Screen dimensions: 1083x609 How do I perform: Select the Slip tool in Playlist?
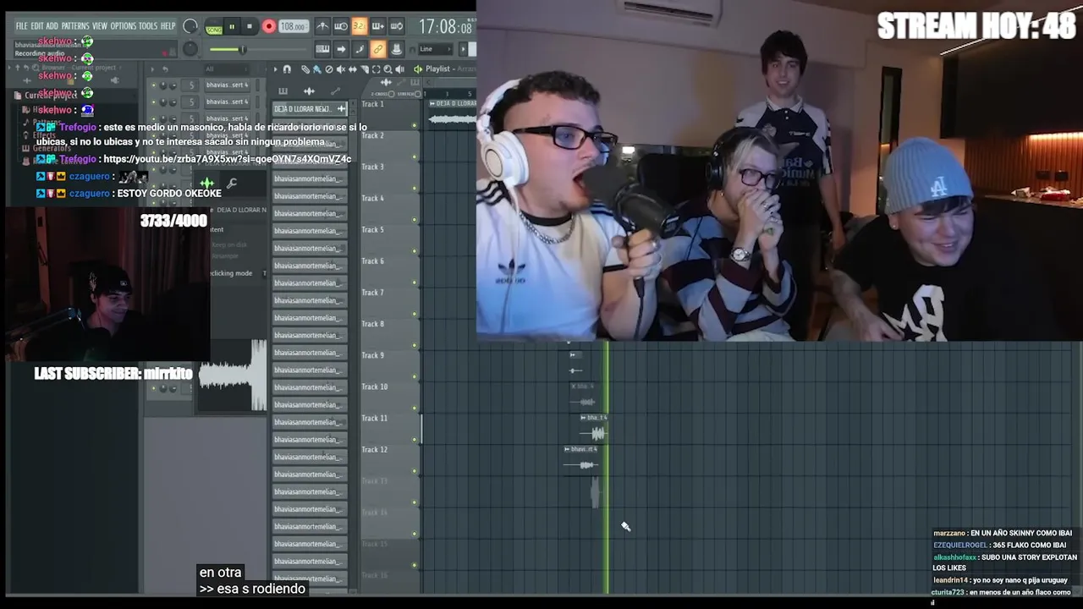(x=352, y=69)
